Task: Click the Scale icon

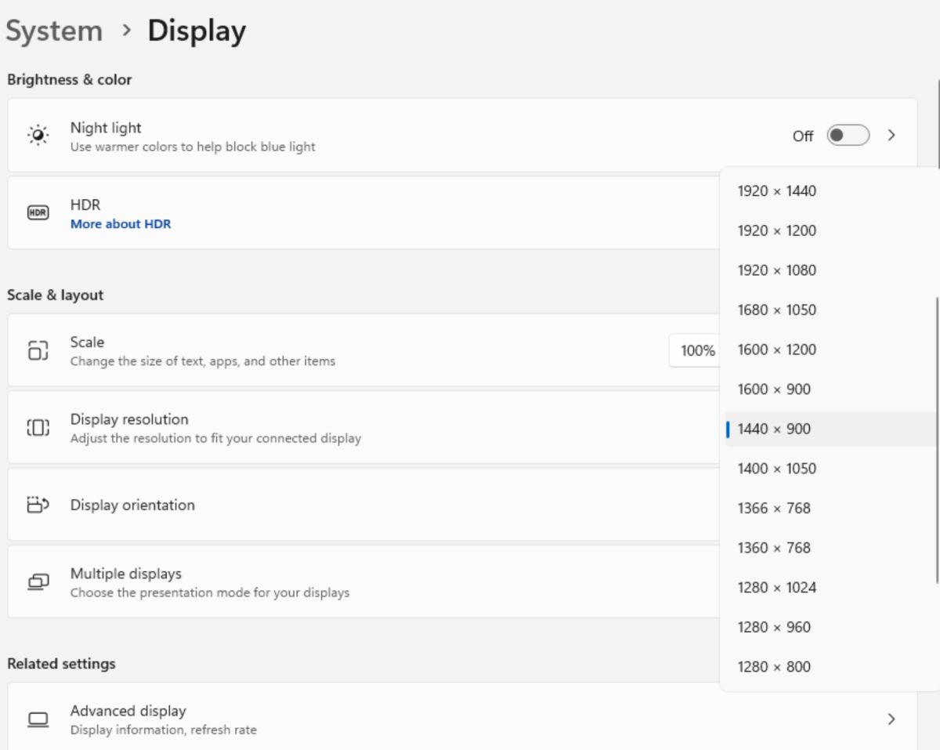Action: point(38,350)
